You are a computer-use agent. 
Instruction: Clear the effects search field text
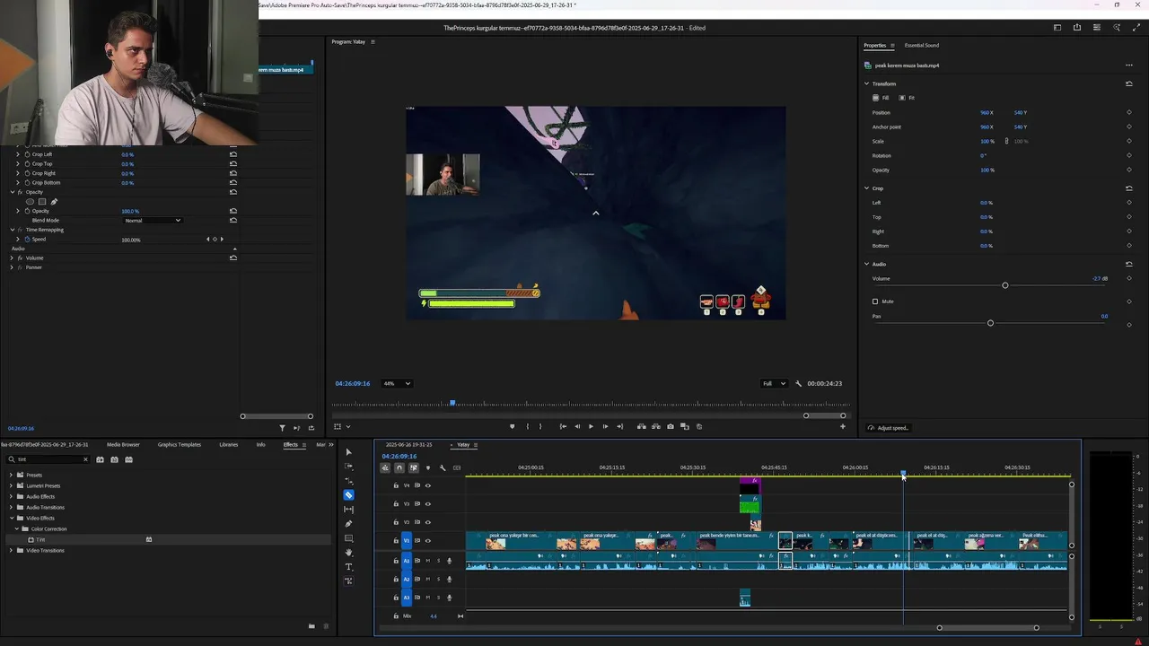85,459
